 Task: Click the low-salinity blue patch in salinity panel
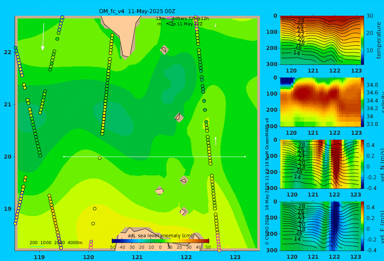[x=287, y=81]
